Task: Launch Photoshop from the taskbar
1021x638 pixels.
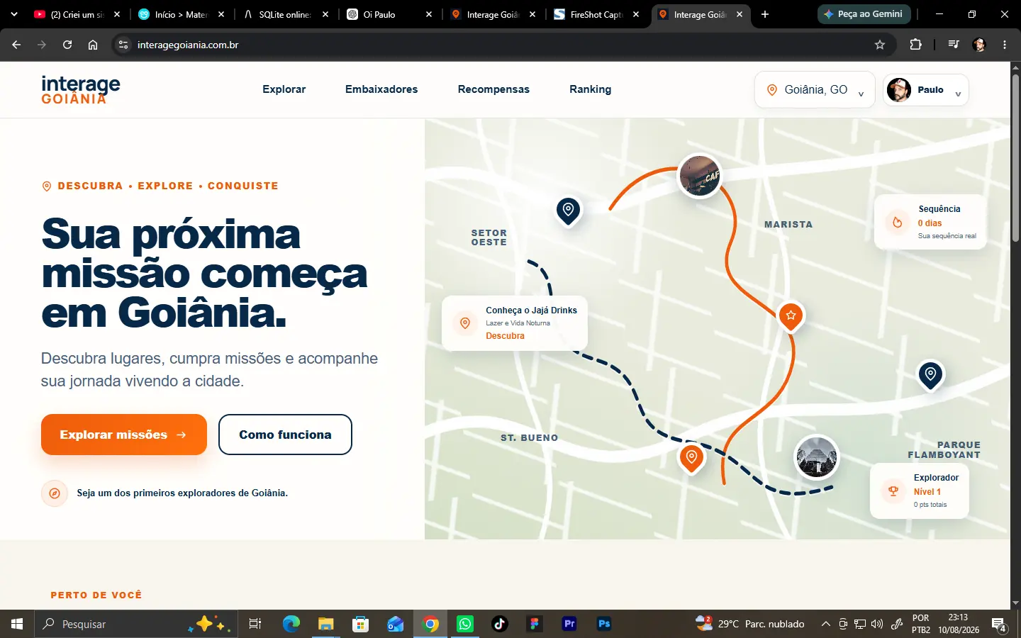Action: point(604,624)
